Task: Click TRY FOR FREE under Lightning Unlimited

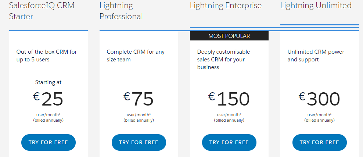Action: point(320,142)
